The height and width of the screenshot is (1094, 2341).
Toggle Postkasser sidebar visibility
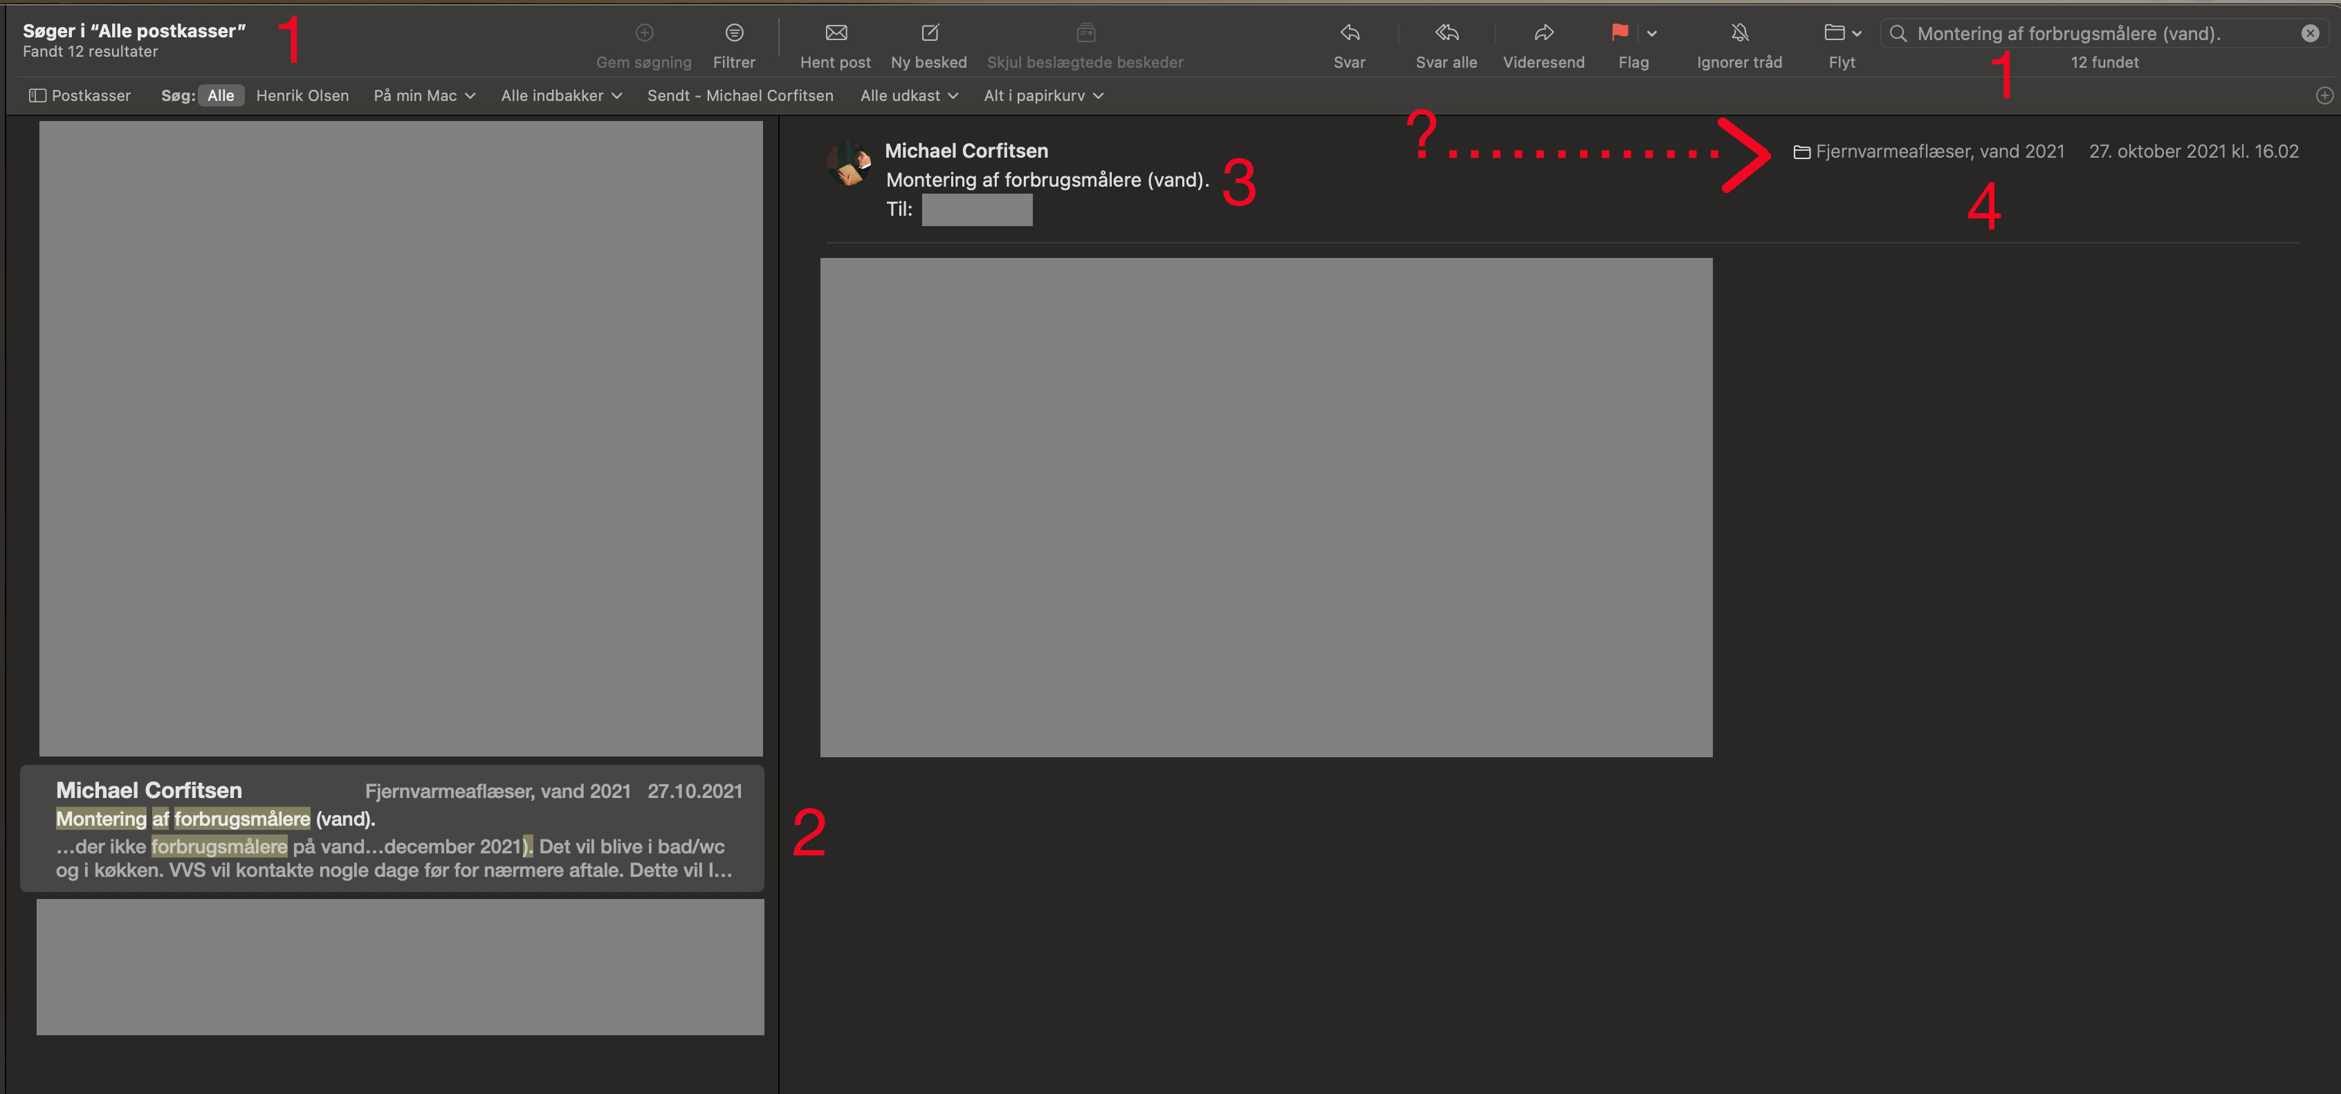[x=80, y=95]
